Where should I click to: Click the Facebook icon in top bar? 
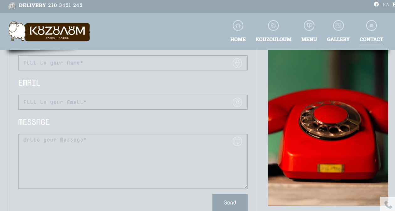[x=376, y=4]
